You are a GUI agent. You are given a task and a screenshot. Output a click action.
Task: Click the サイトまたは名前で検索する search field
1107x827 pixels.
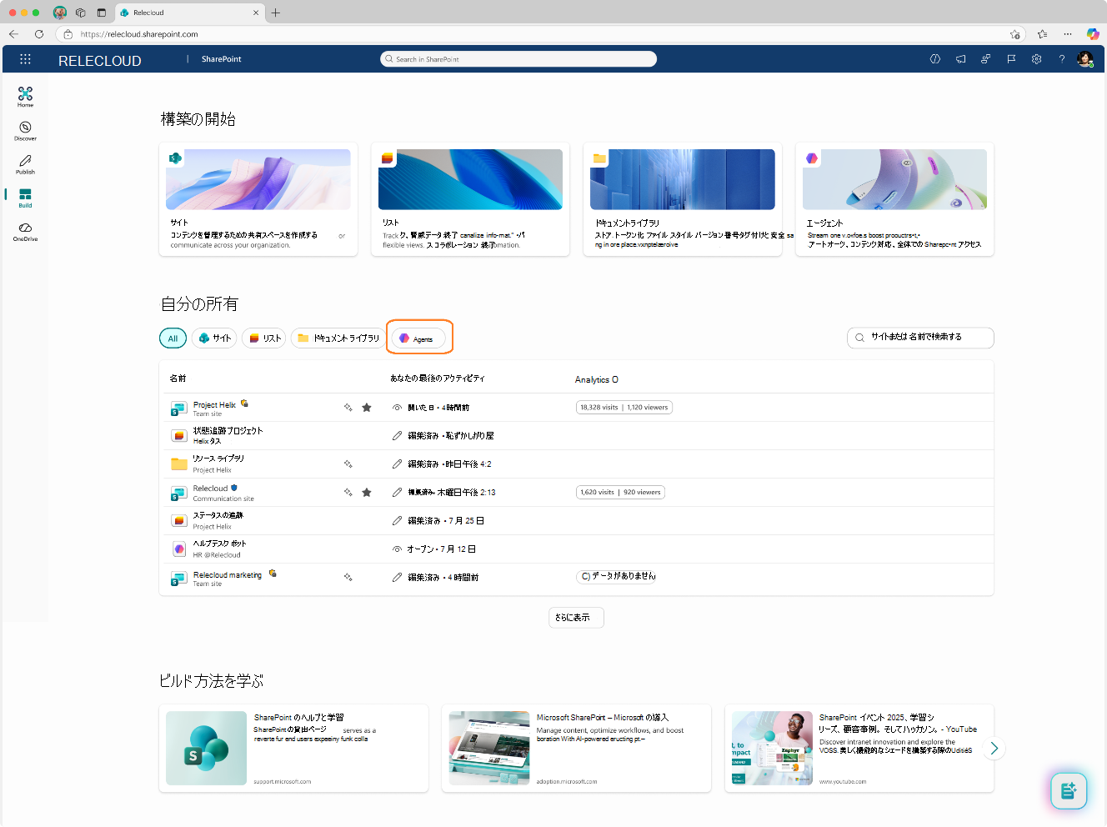pyautogui.click(x=920, y=338)
